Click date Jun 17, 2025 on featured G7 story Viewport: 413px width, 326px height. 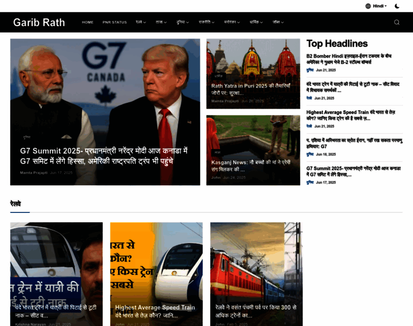tap(61, 173)
